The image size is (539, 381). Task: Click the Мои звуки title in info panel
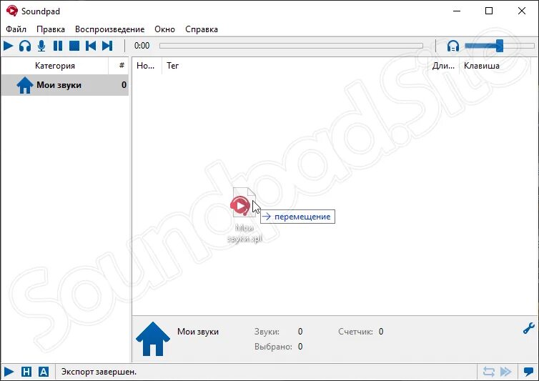(198, 332)
